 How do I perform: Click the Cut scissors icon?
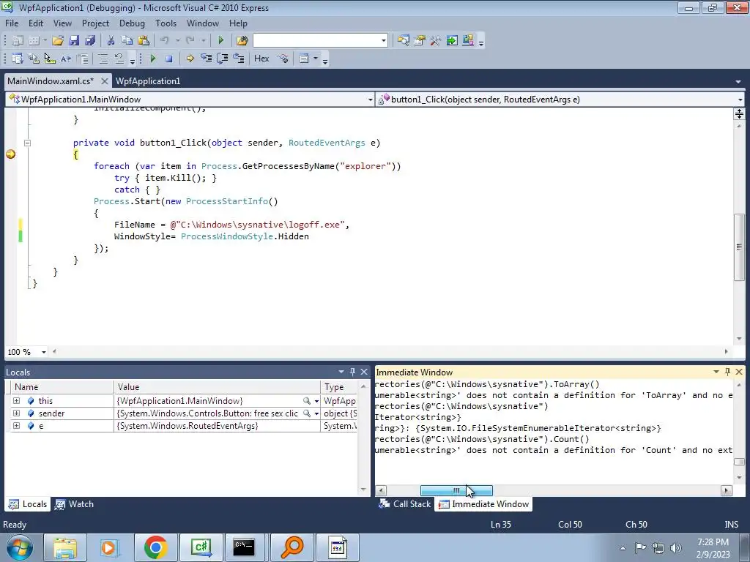click(x=111, y=41)
